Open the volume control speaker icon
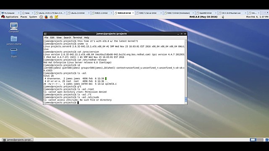Viewport: 269px width, 151px height. tap(223, 17)
